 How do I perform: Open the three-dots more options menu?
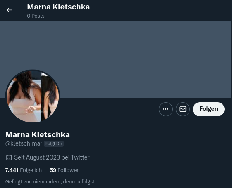tap(166, 109)
